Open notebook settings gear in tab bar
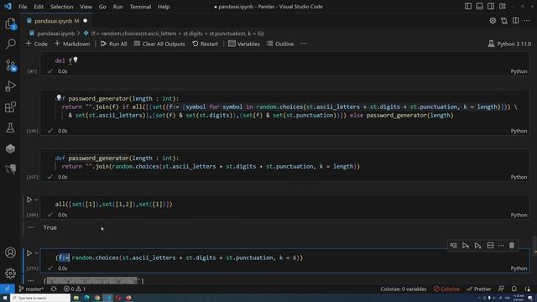This screenshot has height=302, width=537. point(493,20)
